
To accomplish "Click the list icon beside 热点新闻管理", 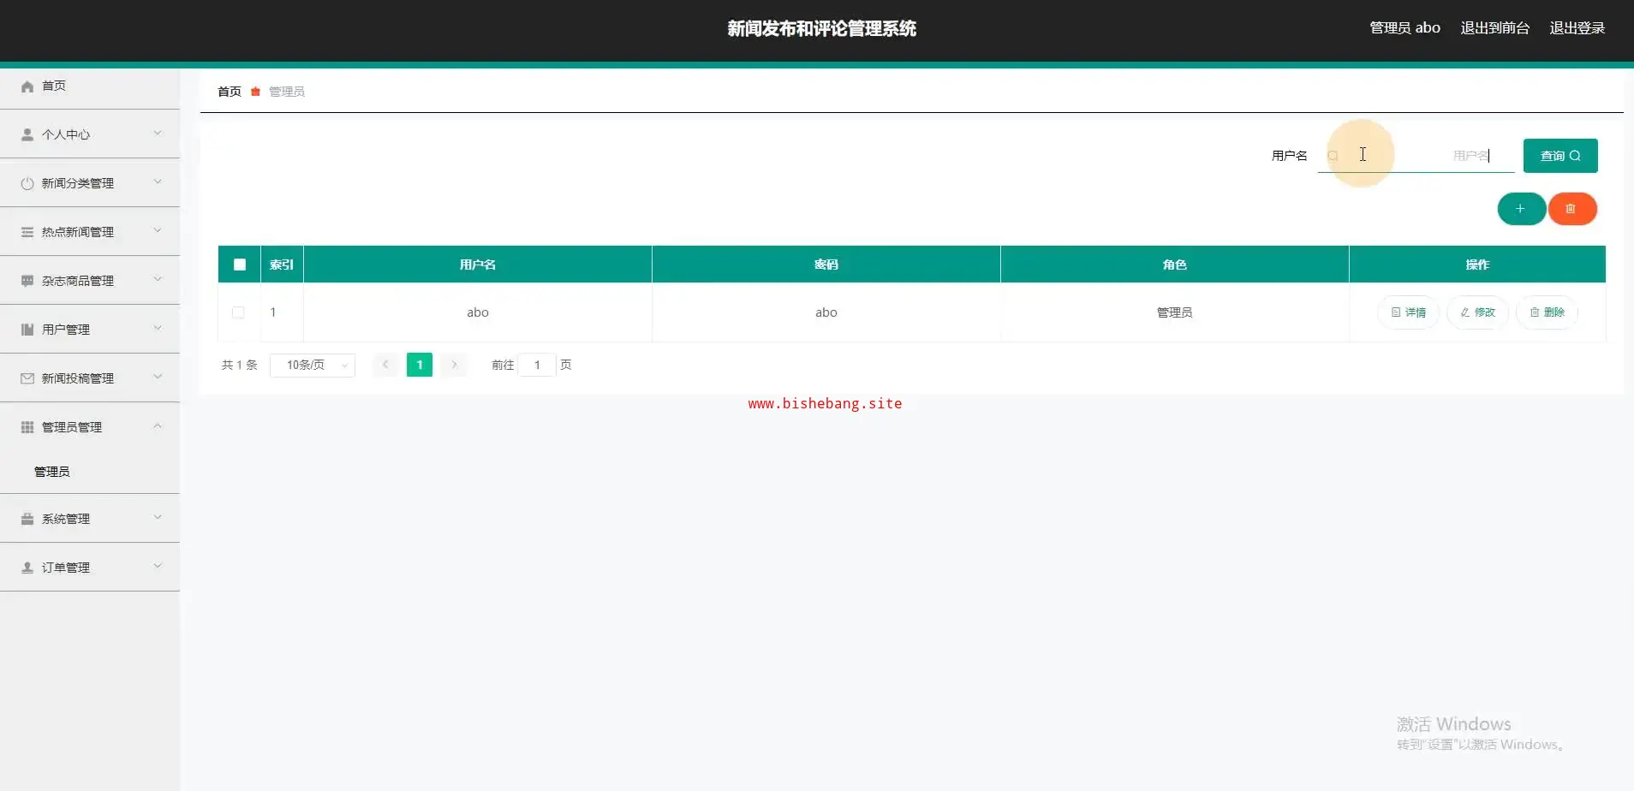I will click(27, 233).
